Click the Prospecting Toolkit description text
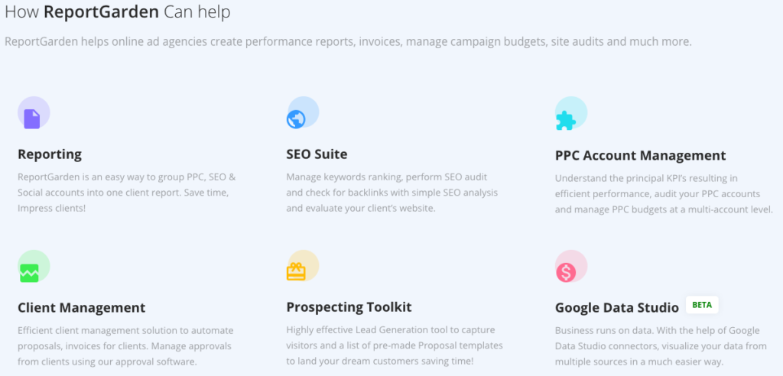The width and height of the screenshot is (783, 376). 395,345
